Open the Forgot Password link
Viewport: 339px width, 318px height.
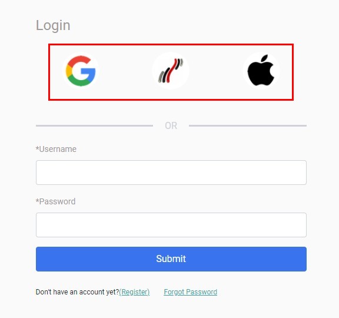point(190,292)
